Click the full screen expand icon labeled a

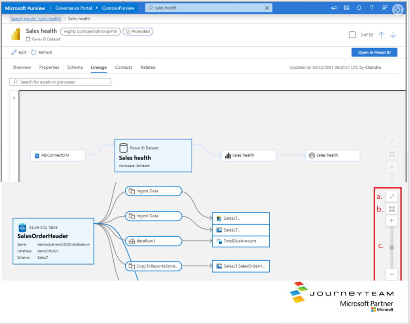click(x=391, y=196)
